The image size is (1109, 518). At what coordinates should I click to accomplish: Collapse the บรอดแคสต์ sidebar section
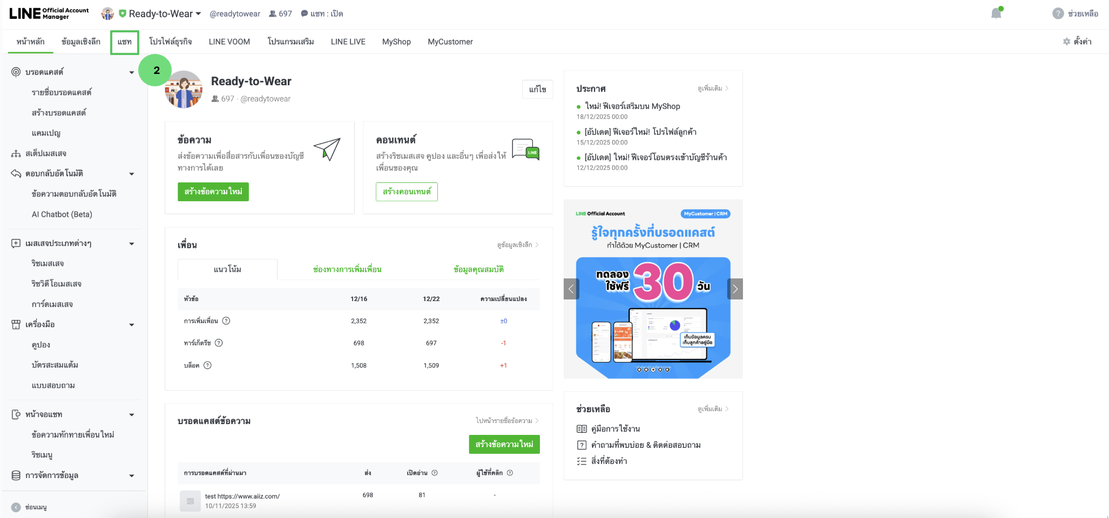coord(131,72)
